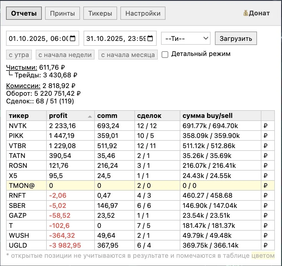Click the profit column sort arrow
282x266 pixels.
pyautogui.click(x=90, y=117)
